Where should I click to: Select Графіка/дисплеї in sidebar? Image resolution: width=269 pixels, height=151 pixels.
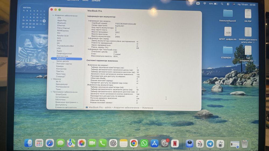point(64,54)
